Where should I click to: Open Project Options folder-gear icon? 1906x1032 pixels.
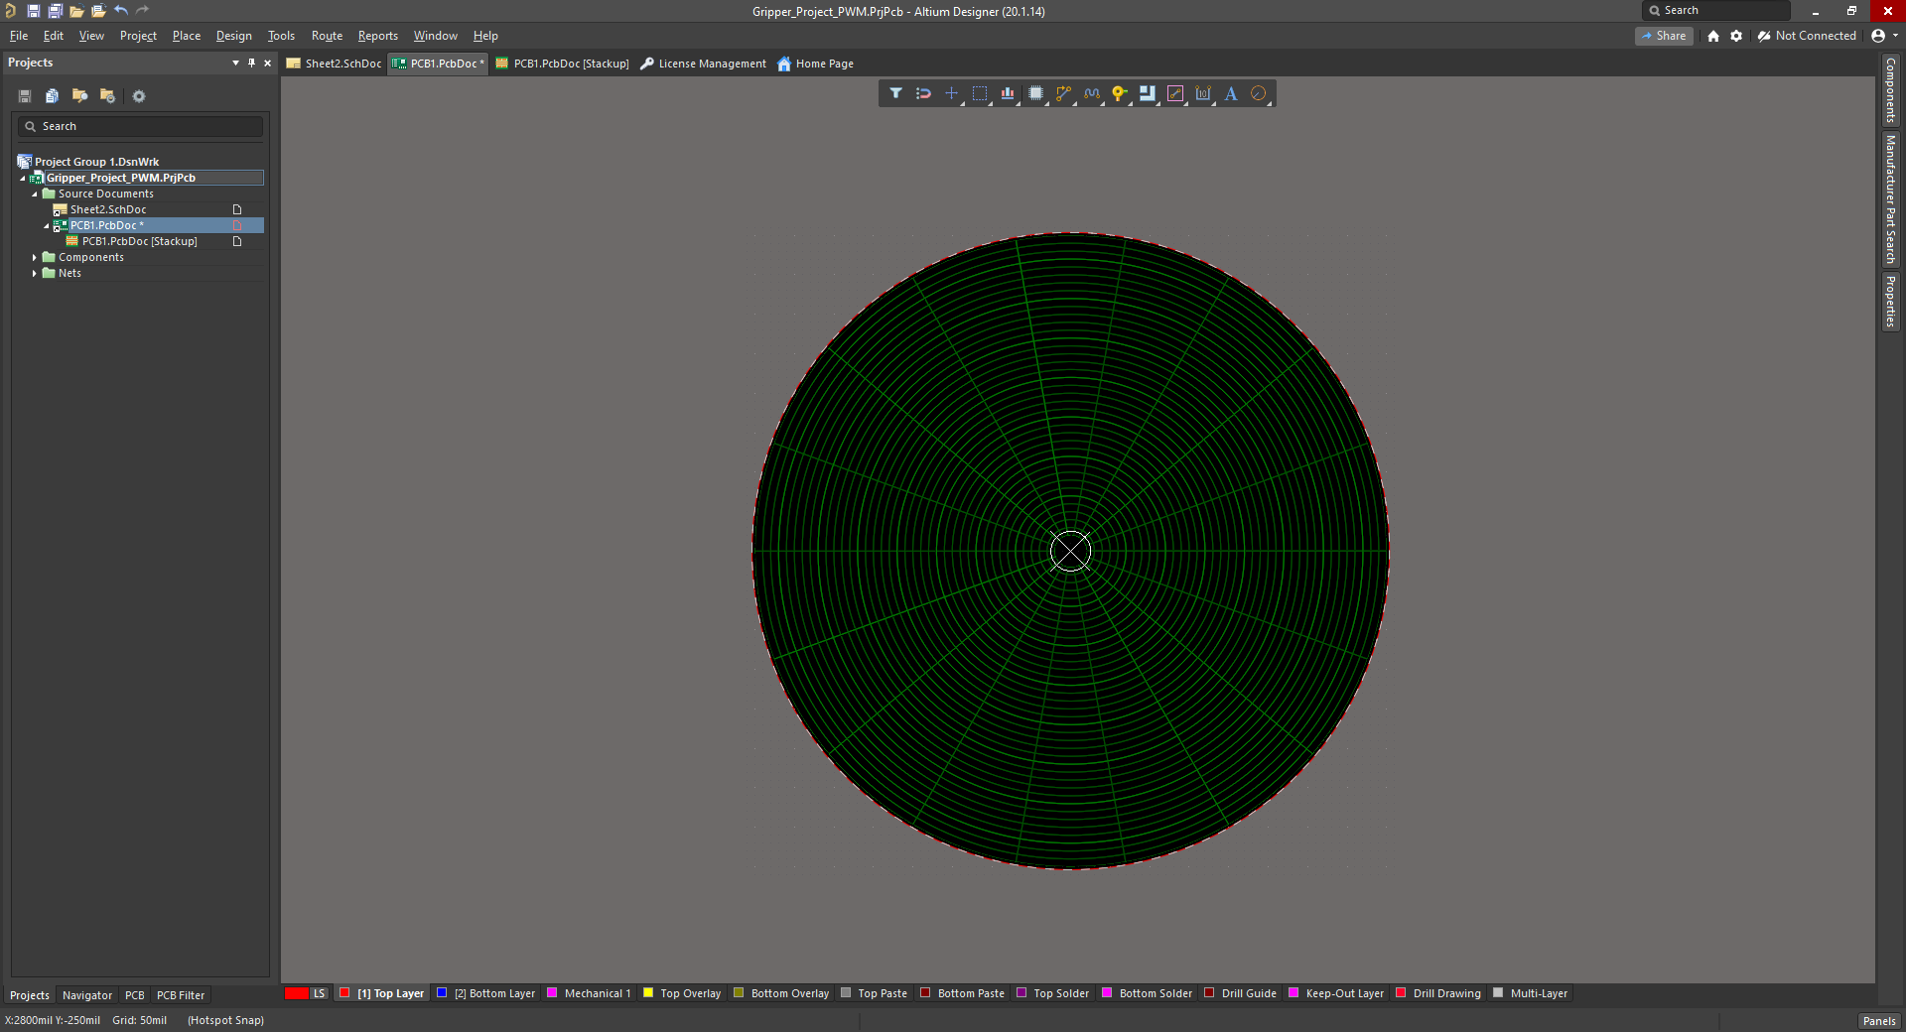[108, 96]
